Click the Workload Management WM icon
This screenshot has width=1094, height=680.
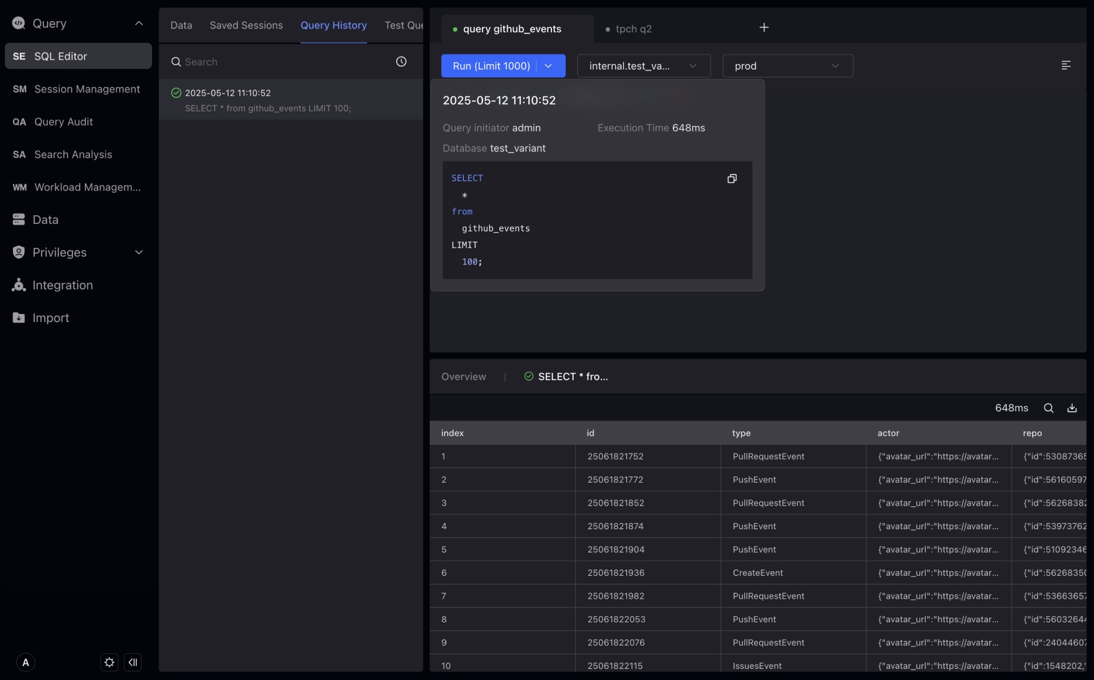point(19,187)
